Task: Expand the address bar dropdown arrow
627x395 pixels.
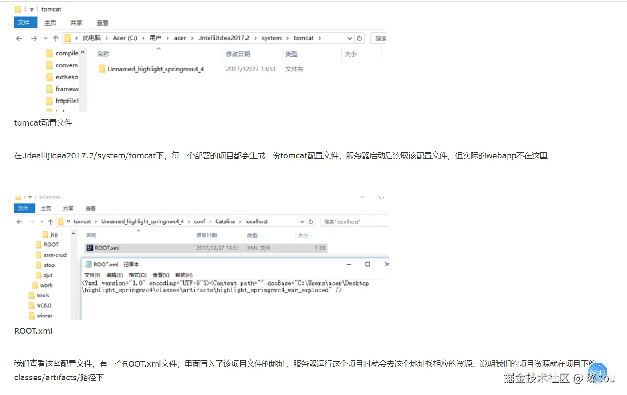Action: point(350,38)
